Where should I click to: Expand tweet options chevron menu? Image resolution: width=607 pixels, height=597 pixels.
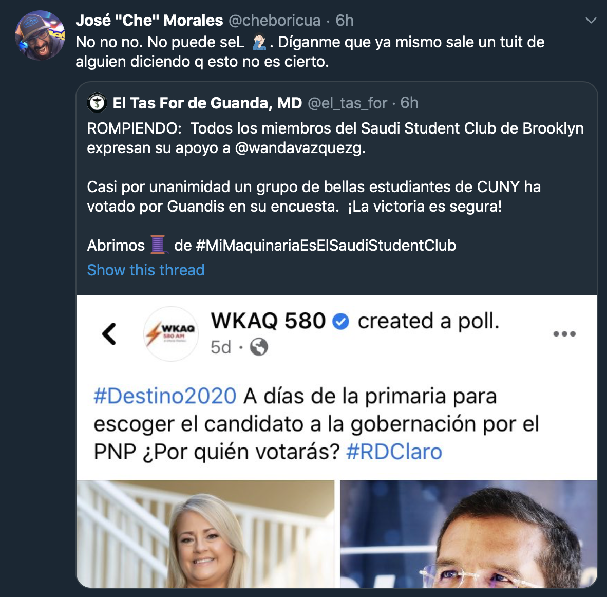pyautogui.click(x=591, y=21)
